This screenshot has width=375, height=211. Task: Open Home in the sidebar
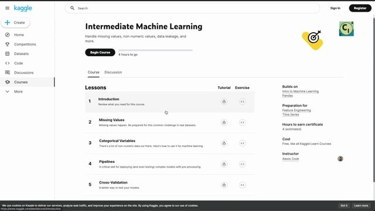(x=19, y=35)
